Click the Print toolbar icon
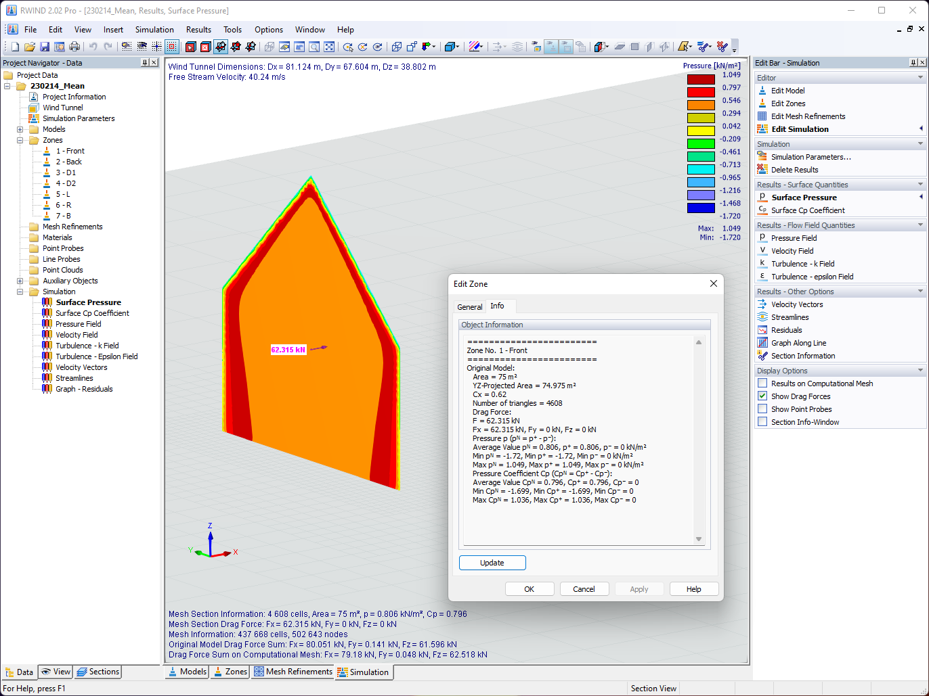The height and width of the screenshot is (696, 929). (74, 47)
